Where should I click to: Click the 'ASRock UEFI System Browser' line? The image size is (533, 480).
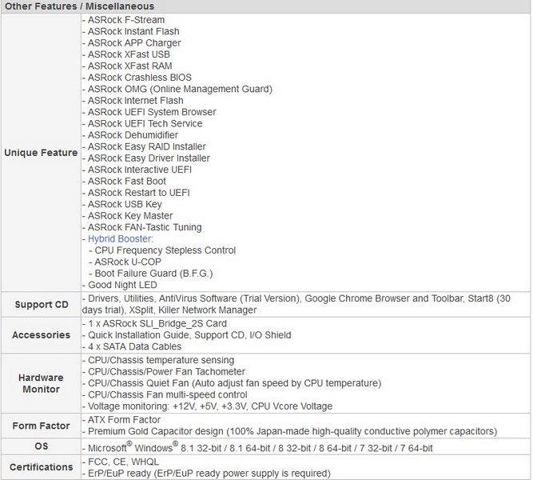pos(149,112)
